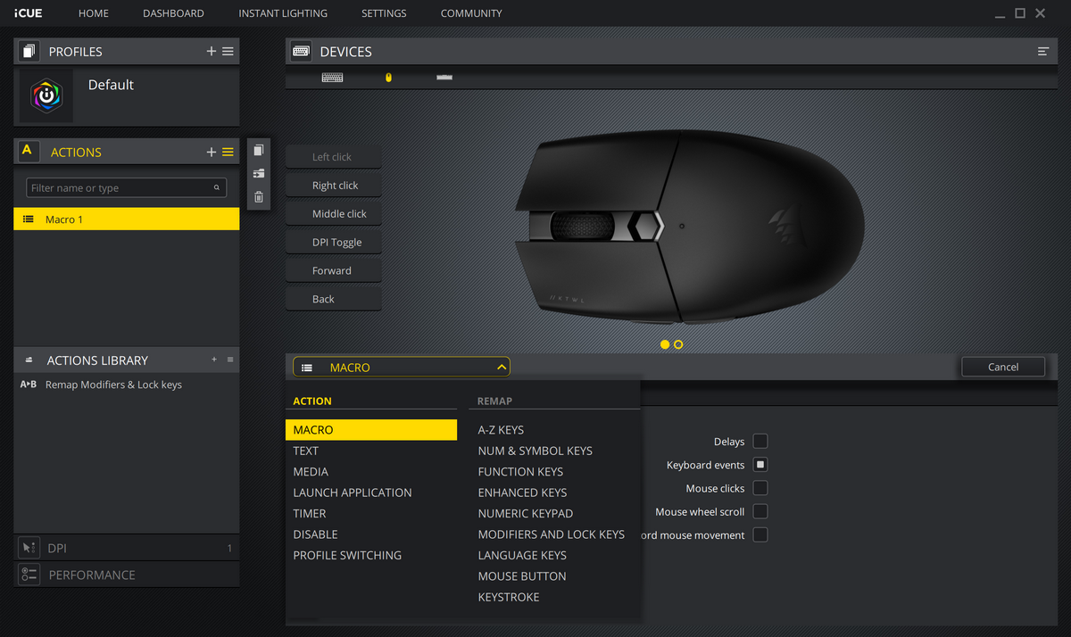Copy the selected action using copy icon
This screenshot has height=637, width=1071.
(259, 150)
